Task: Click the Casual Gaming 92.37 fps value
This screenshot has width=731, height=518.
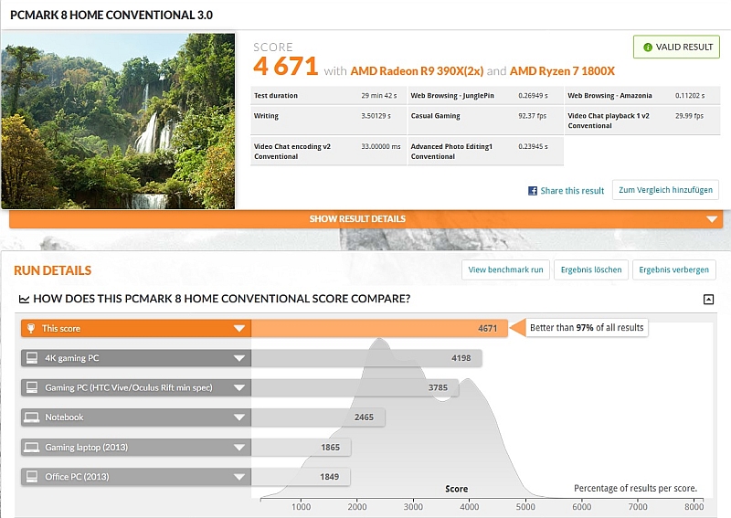Action: tap(532, 116)
